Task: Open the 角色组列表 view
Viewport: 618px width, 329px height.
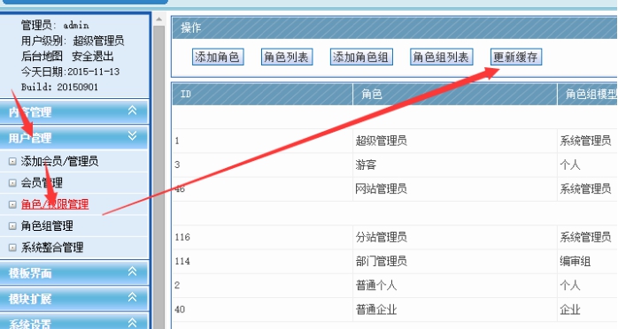Action: click(x=441, y=57)
